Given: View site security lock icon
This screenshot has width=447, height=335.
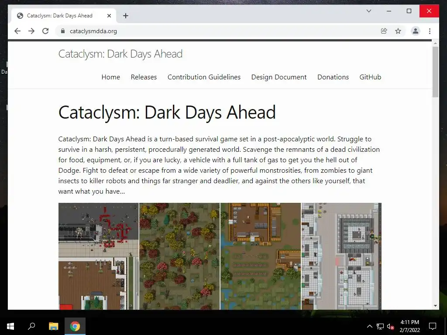Looking at the screenshot, I should 63,31.
